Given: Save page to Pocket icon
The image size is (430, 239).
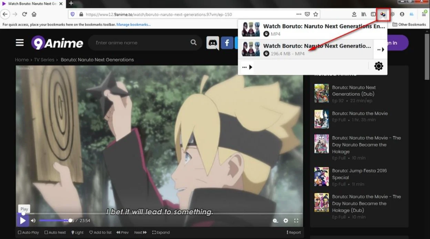Looking at the screenshot, I should click(307, 14).
